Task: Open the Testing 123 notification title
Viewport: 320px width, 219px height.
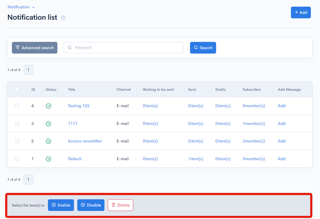Action: click(78, 106)
